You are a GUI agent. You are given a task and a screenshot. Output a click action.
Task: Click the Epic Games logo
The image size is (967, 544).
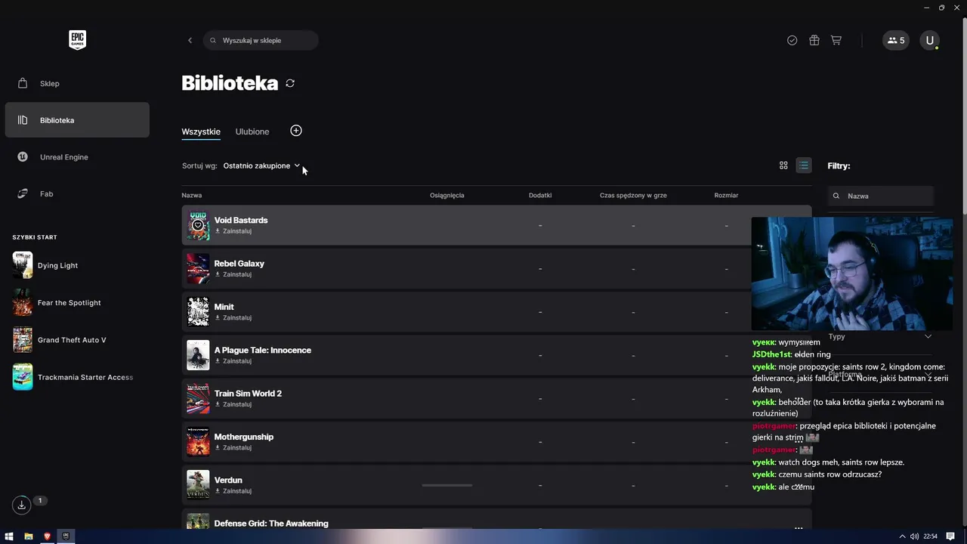click(x=77, y=40)
